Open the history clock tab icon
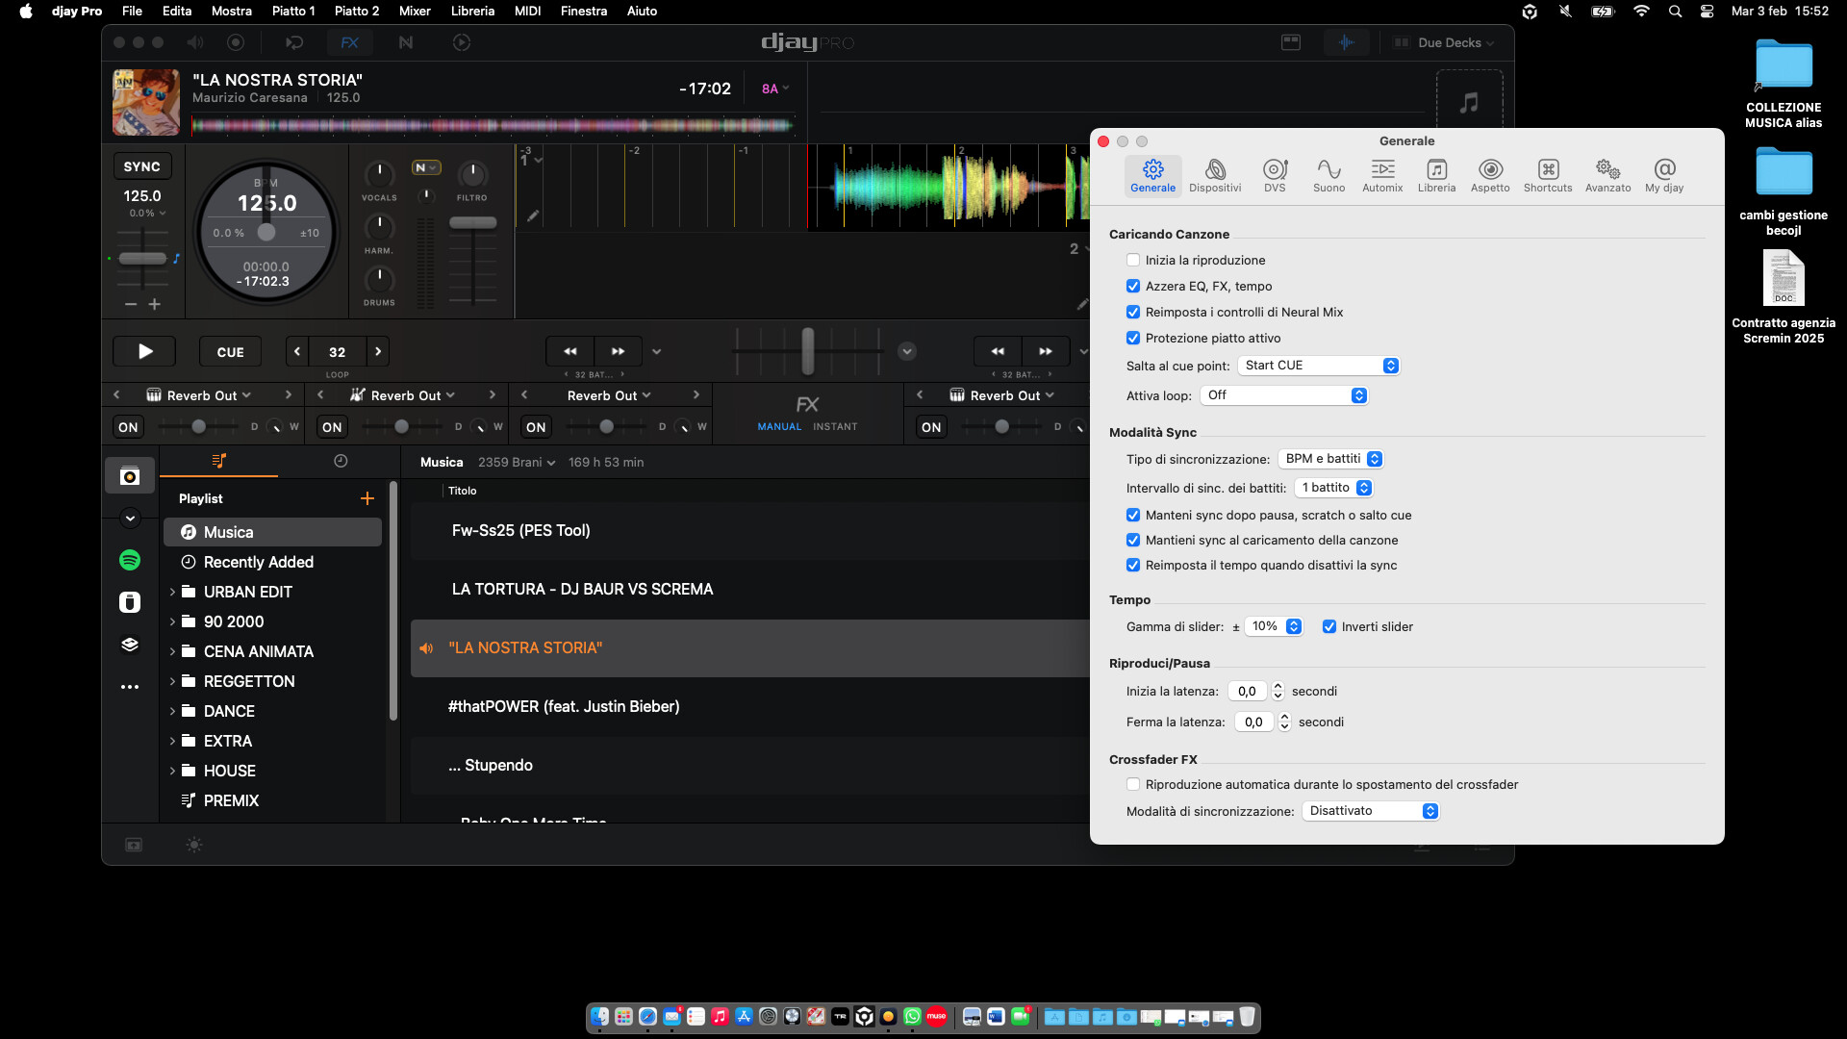This screenshot has width=1847, height=1039. click(x=341, y=462)
